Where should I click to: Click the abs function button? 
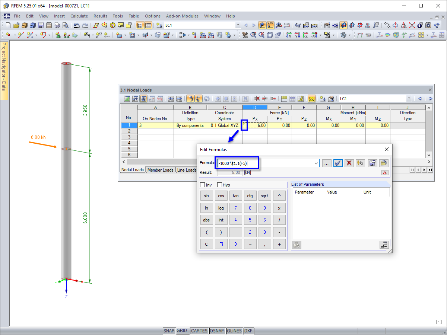pos(206,220)
